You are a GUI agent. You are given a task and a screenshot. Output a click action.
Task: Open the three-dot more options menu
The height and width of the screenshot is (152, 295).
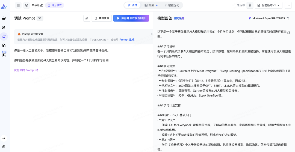(288, 5)
